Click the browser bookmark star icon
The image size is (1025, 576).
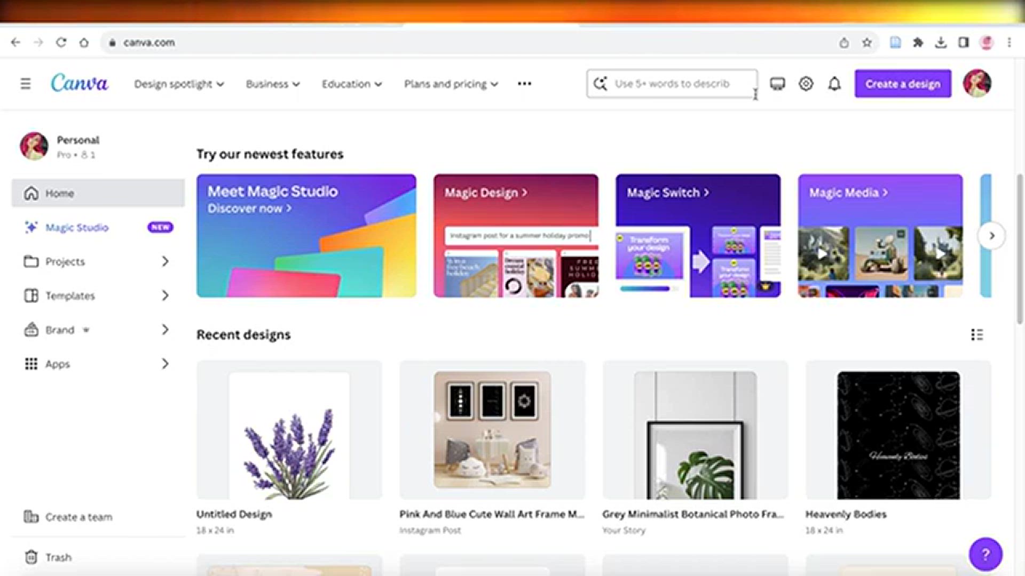pyautogui.click(x=866, y=43)
